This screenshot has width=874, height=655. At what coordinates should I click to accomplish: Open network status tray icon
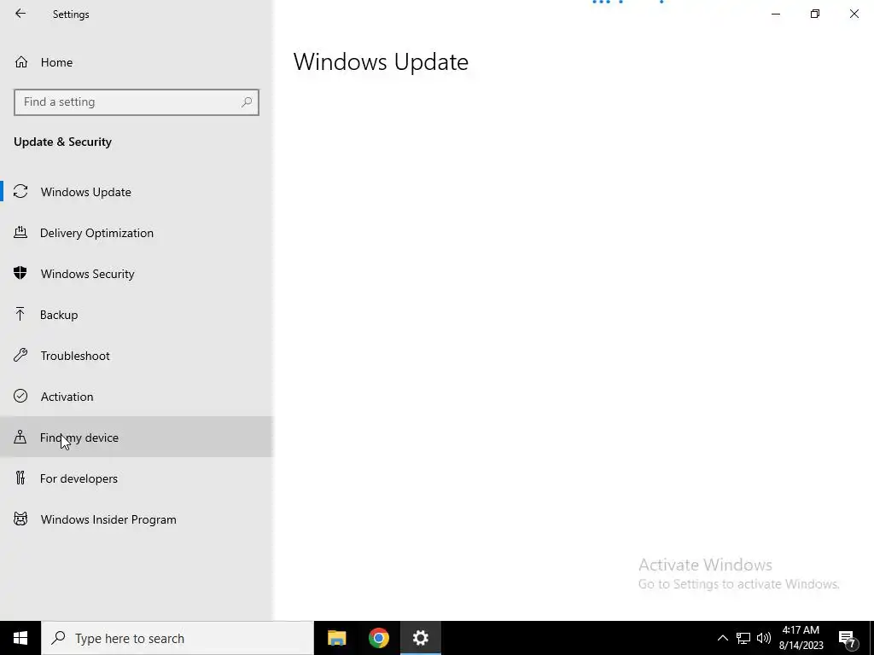pyautogui.click(x=743, y=638)
